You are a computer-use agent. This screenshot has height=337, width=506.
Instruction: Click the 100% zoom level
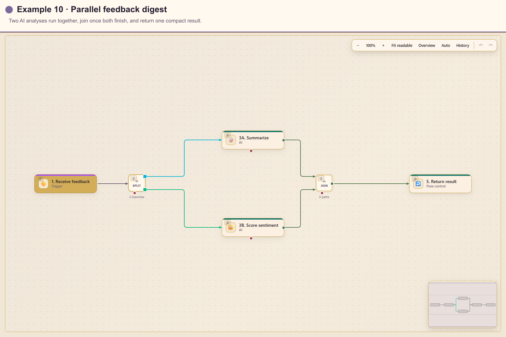click(x=370, y=46)
